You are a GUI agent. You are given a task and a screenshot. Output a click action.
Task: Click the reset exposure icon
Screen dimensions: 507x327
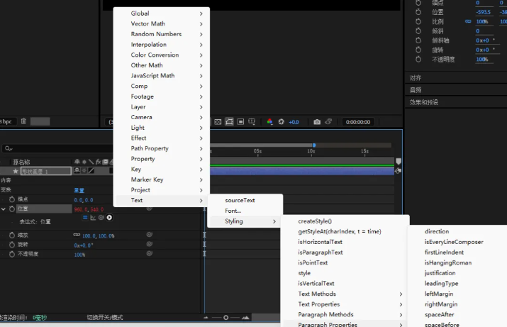point(282,122)
